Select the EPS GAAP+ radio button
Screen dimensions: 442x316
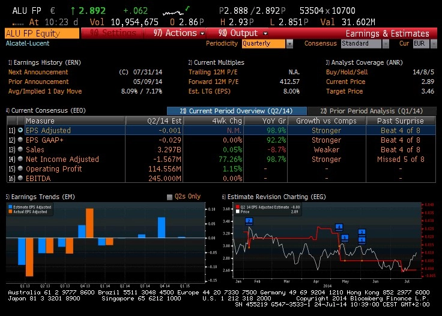click(20, 140)
